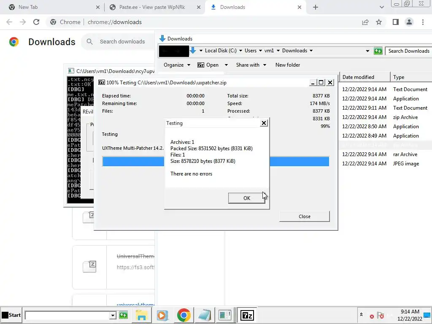This screenshot has height=324, width=432.
Task: Open the console window taskbar icon
Action: coord(225,315)
